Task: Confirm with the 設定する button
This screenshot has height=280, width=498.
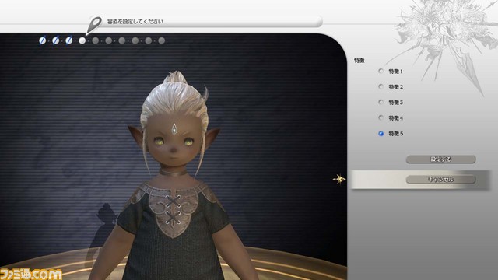Action: coord(441,159)
